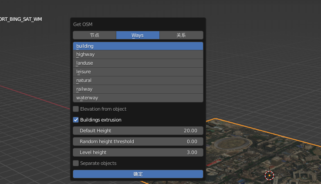The width and height of the screenshot is (321, 184).
Task: Confirm with the 确定 button
Action: tap(138, 174)
